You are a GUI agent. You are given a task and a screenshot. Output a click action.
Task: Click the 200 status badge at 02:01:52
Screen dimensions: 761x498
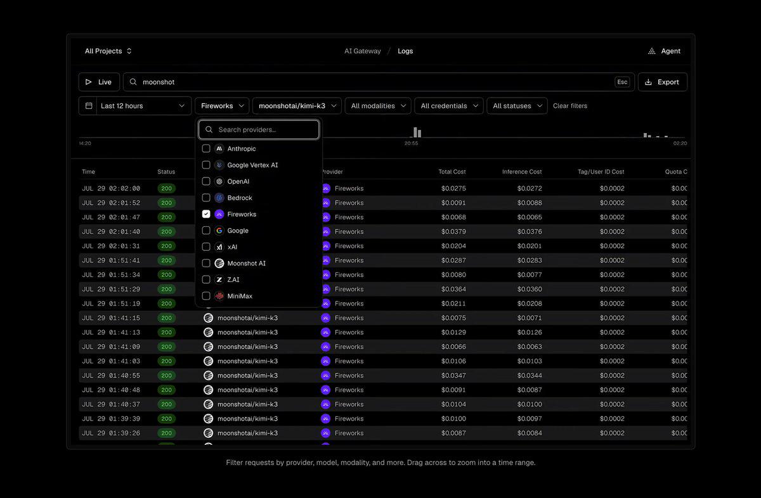tap(166, 203)
